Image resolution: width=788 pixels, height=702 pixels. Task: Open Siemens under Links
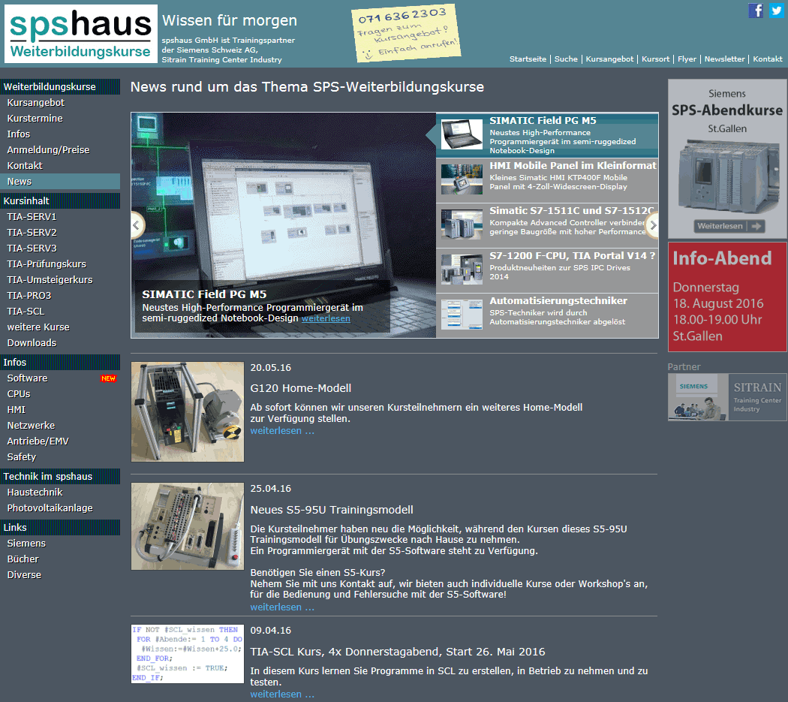[26, 544]
